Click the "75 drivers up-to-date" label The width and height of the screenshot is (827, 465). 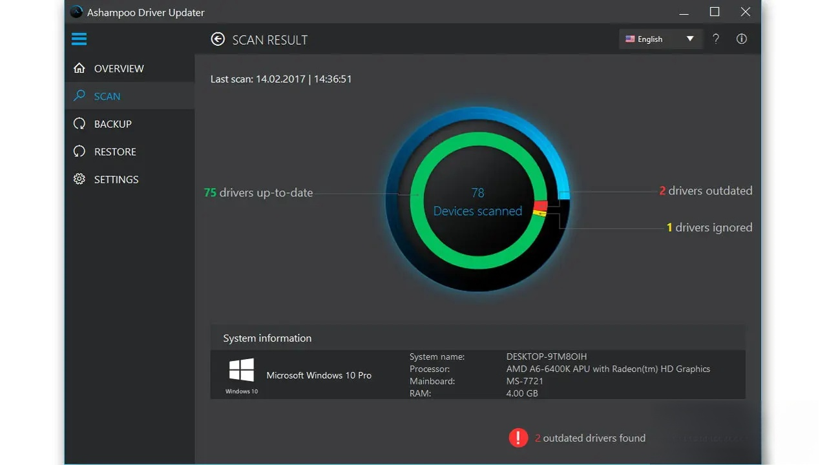[258, 192]
